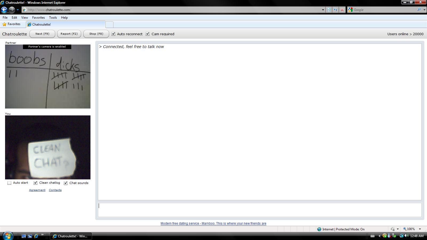This screenshot has width=427, height=240.
Task: Launch Internet Explorer from Quick Launch
Action: coord(36,236)
